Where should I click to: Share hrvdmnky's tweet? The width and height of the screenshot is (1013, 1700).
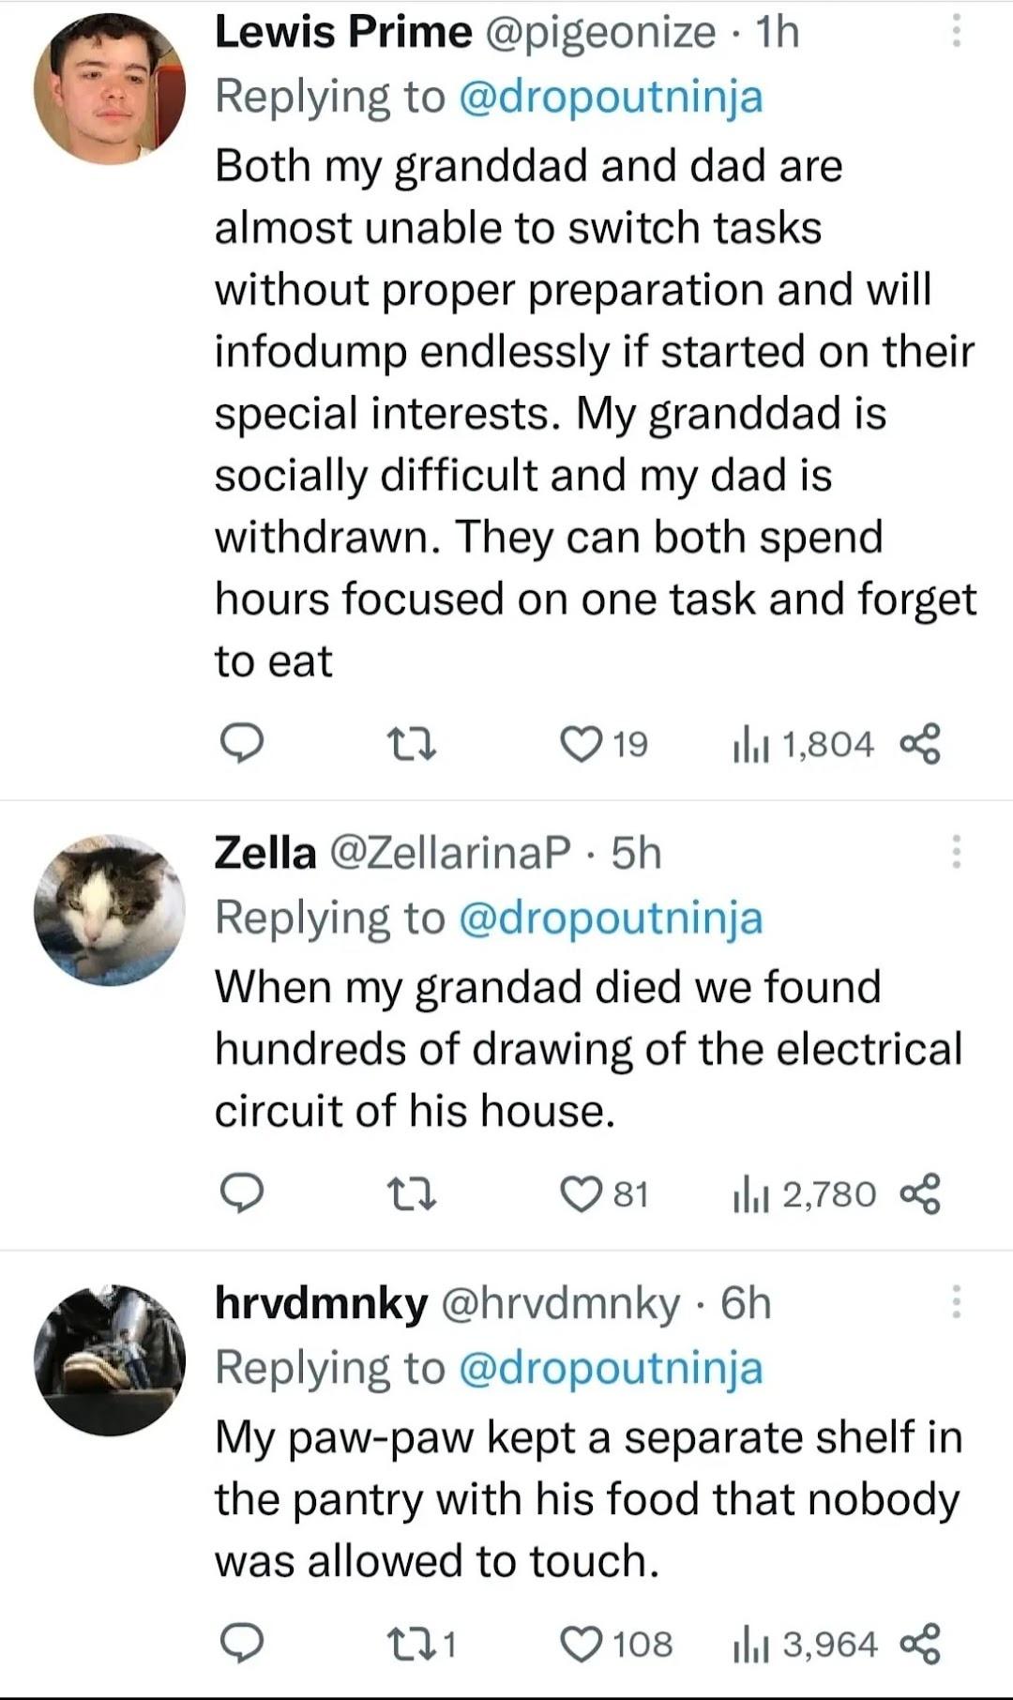(x=920, y=1644)
